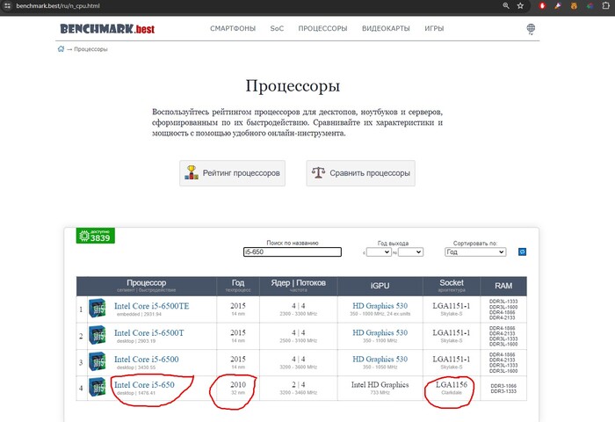The image size is (615, 422).
Task: Click the Core i5-6500TE processor thumbnail
Action: click(x=97, y=309)
